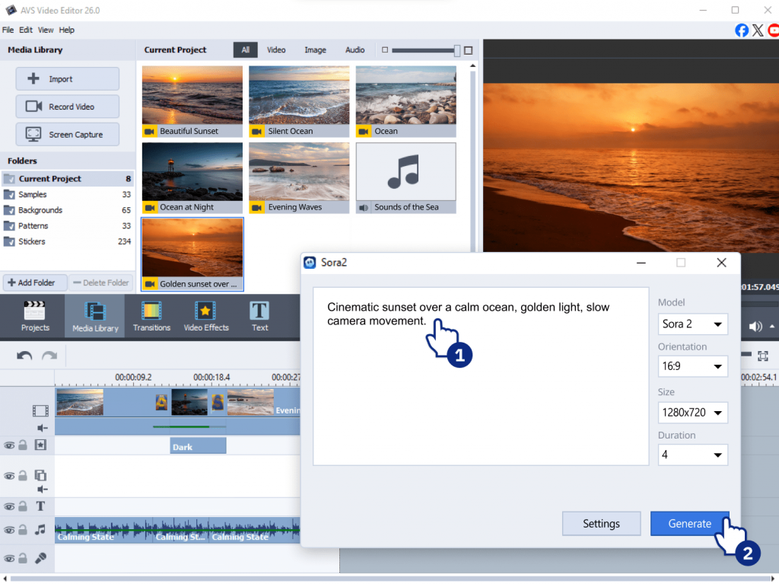Screen dimensions: 779x584
Task: Expand the Orientation dropdown set to 16:9
Action: coord(692,366)
